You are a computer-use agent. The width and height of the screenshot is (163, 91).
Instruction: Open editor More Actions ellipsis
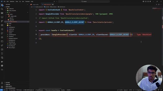click(x=161, y=5)
